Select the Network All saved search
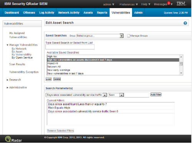This screenshot has height=145, width=192. [x=113, y=67]
